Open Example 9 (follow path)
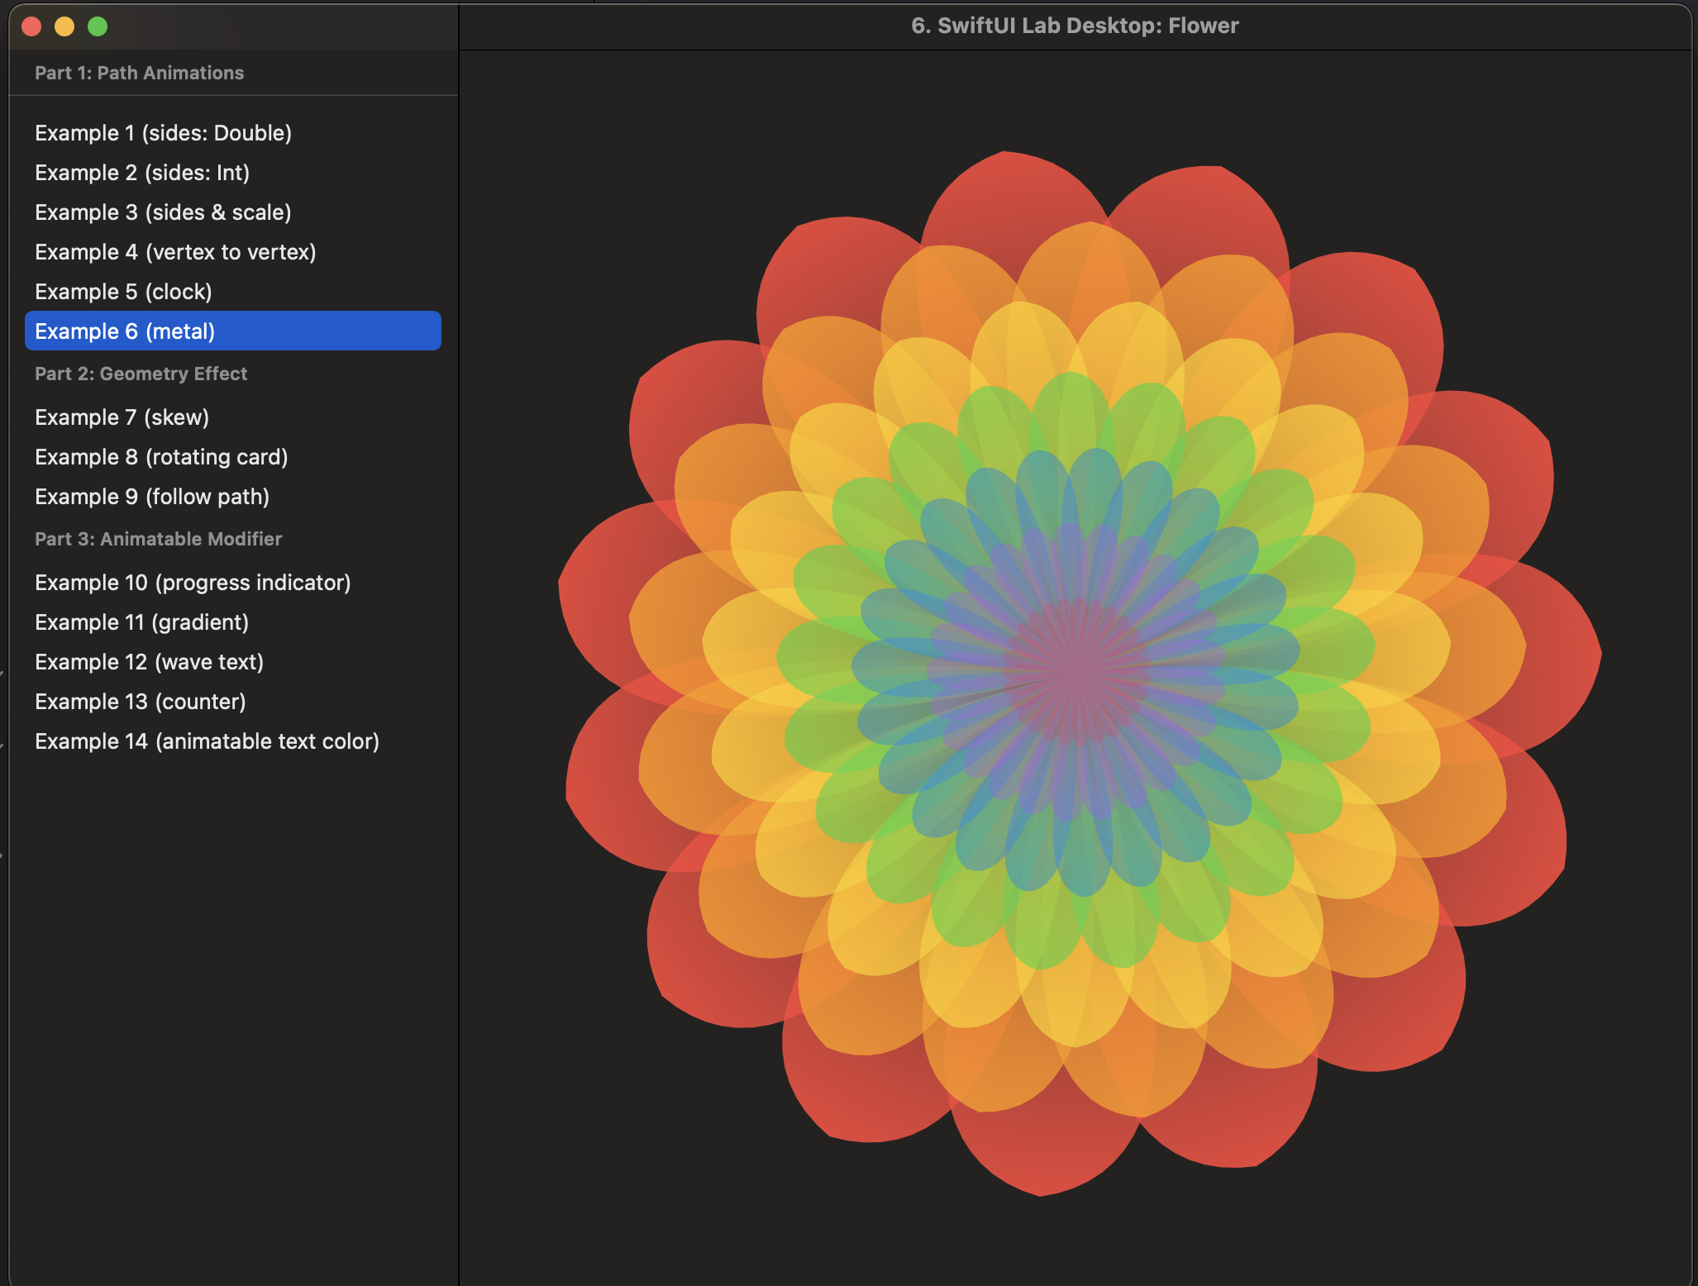The image size is (1698, 1286). click(152, 497)
